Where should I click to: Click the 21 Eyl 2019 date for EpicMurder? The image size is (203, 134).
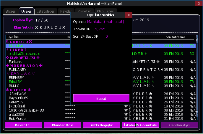173,118
